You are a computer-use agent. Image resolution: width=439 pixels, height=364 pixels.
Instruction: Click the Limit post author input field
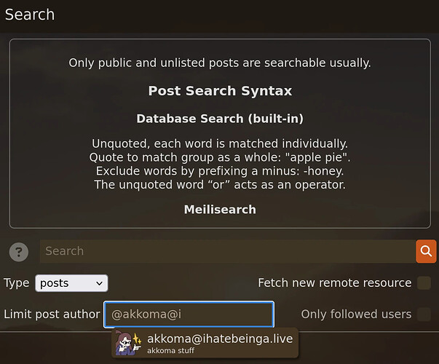click(x=189, y=314)
